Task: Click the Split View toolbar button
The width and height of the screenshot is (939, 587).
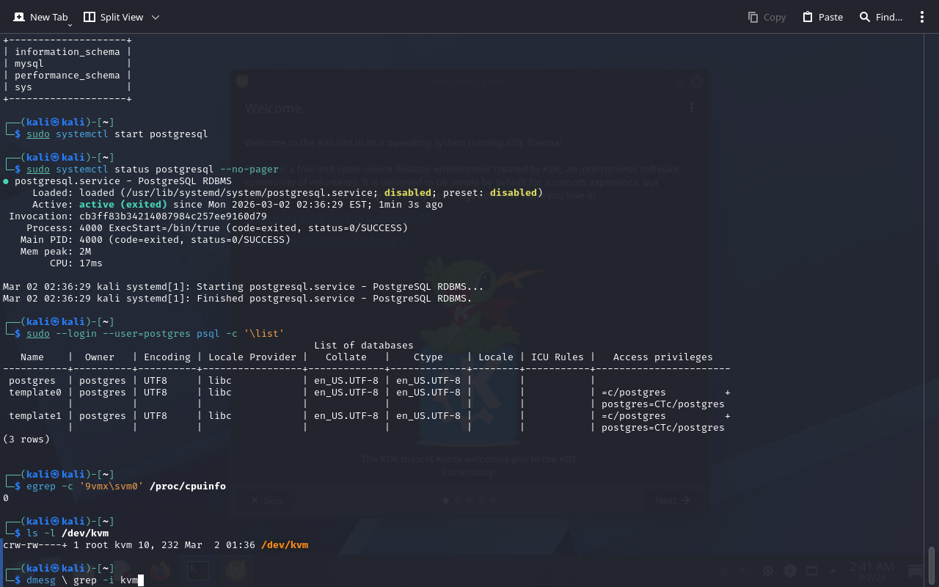Action: point(113,17)
